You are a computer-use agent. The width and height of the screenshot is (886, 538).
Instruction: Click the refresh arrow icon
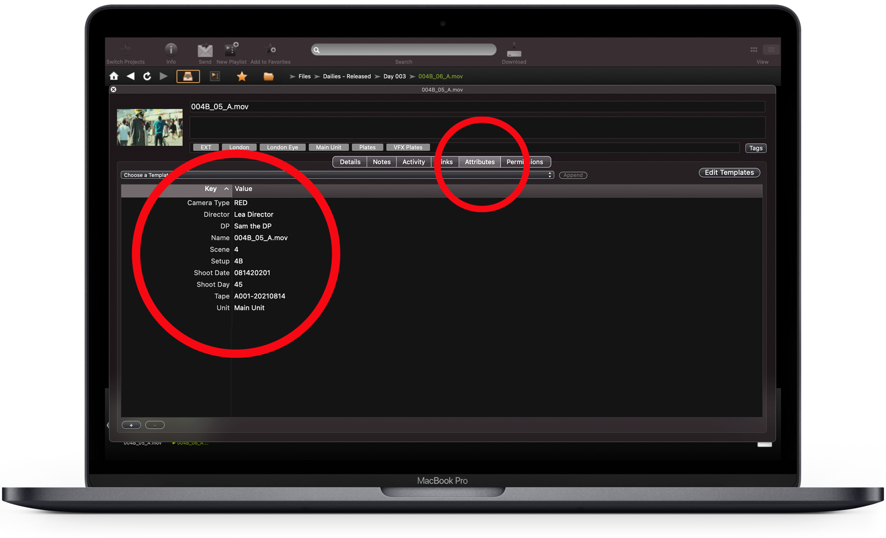coord(147,76)
